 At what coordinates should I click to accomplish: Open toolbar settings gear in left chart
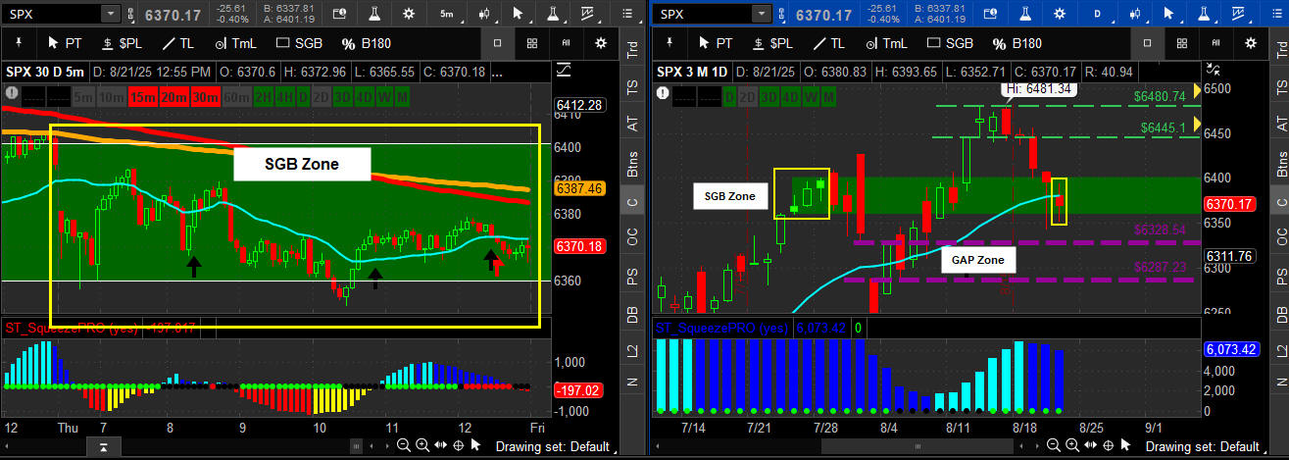click(600, 43)
